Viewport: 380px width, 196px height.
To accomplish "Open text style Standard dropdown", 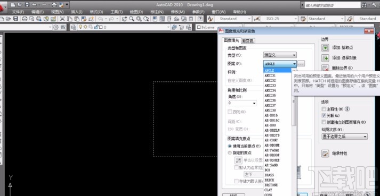I will [x=232, y=19].
